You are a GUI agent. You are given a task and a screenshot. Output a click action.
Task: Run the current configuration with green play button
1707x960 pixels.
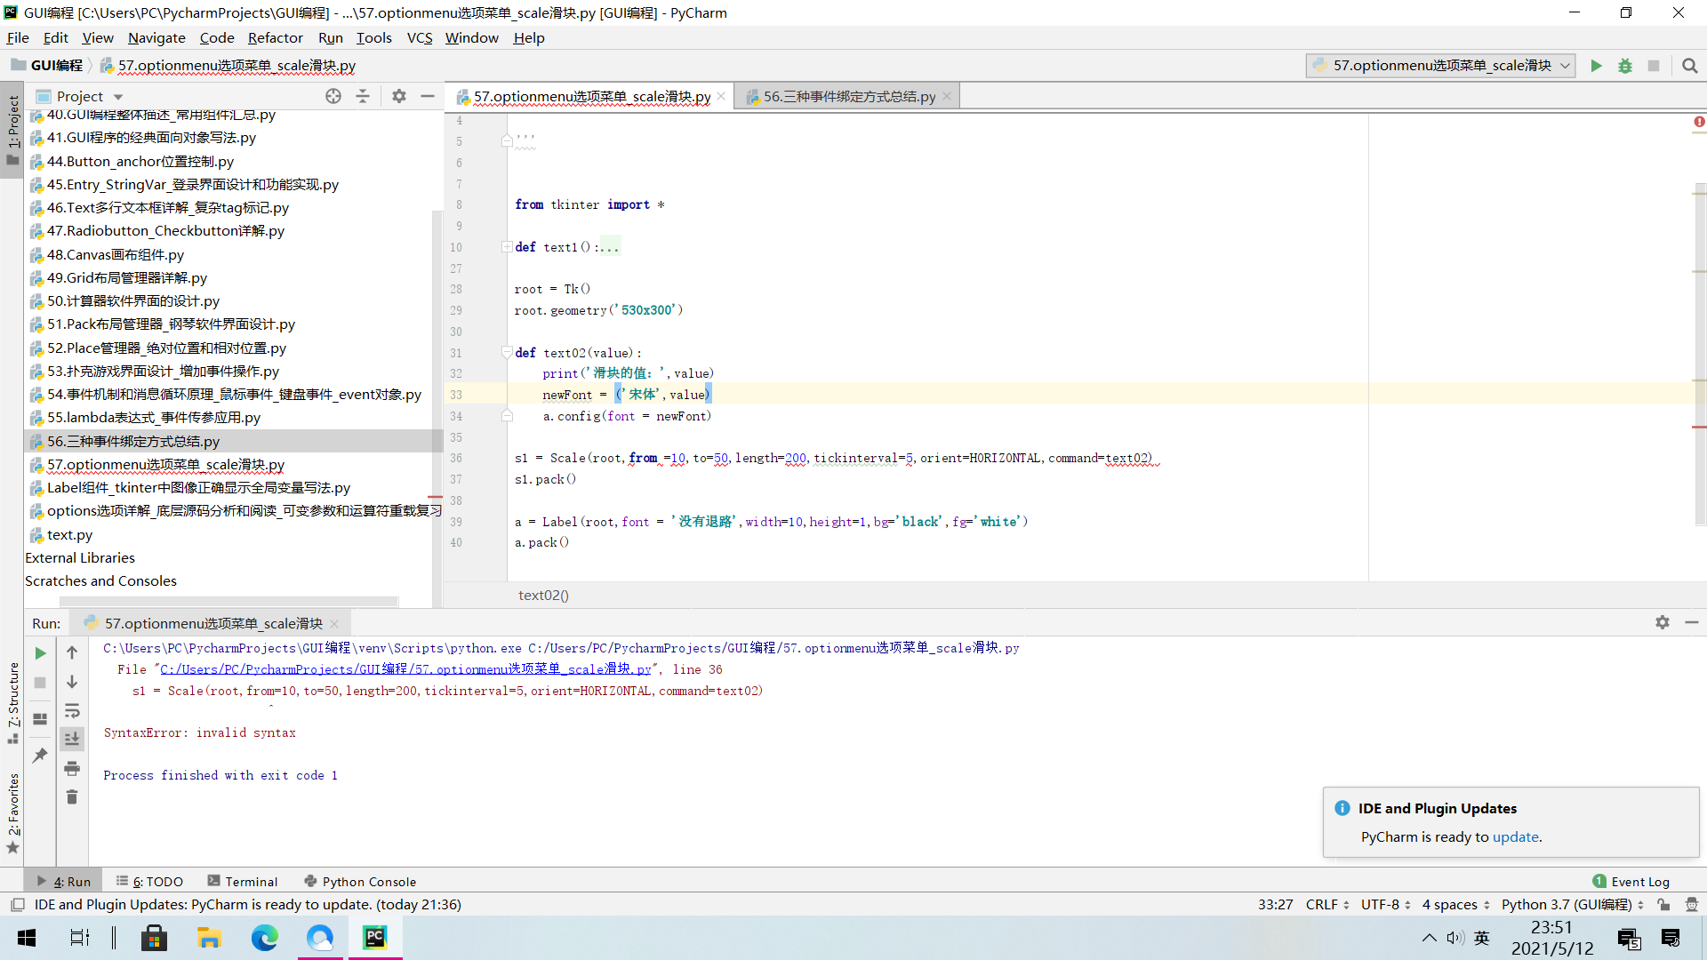[1596, 66]
